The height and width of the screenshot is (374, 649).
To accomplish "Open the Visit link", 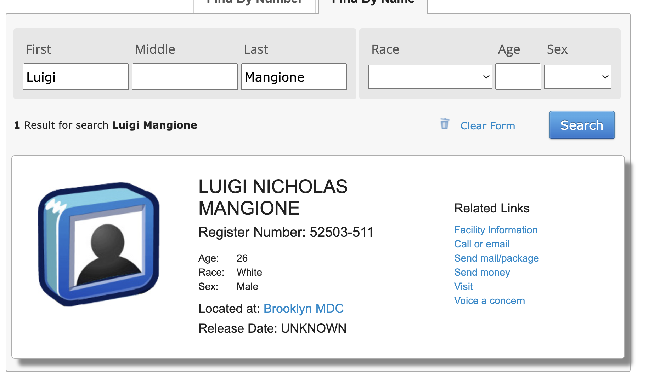I will pos(463,286).
